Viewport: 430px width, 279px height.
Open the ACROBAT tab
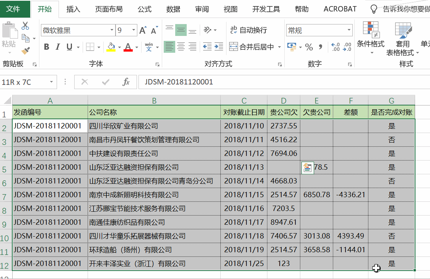pos(340,9)
